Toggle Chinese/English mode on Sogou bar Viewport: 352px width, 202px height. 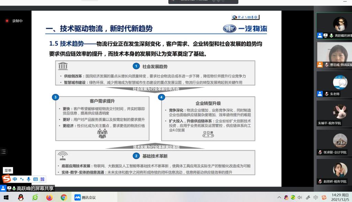[x=15, y=179]
